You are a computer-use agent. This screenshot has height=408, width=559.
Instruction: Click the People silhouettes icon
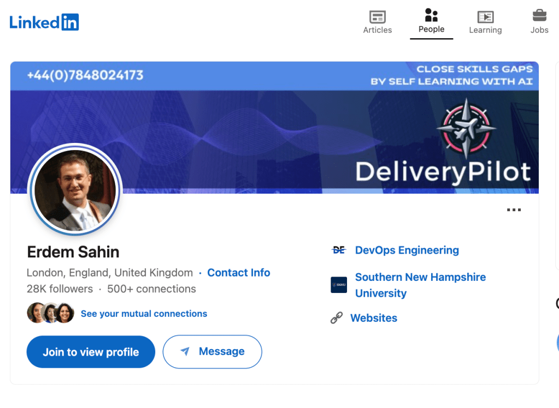click(431, 15)
